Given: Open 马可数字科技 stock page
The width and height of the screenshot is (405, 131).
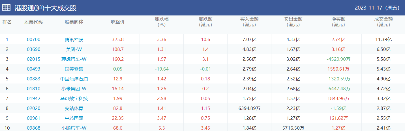Looking at the screenshot, I should 74,99.
